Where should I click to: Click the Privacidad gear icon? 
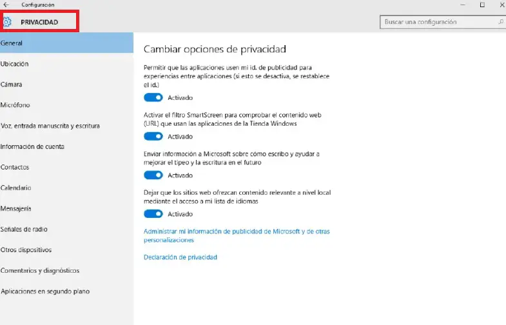click(7, 22)
